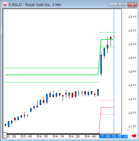Click the horizontal scrollbar under the chart
This screenshot has height=141, width=139.
(109, 134)
